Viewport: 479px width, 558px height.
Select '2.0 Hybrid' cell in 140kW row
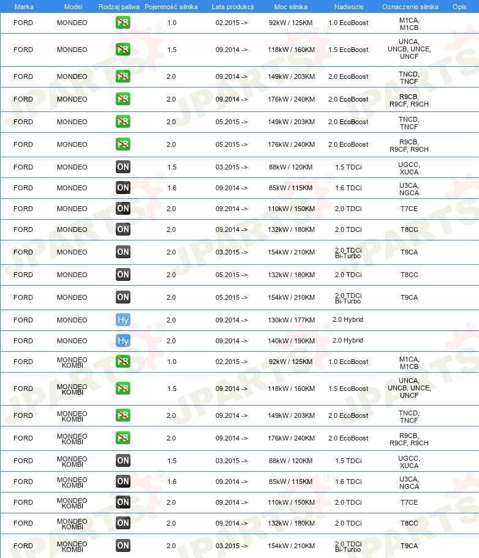click(348, 340)
